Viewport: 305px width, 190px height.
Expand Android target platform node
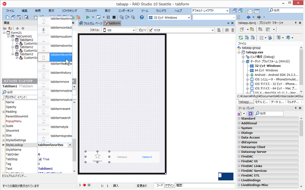point(247,75)
